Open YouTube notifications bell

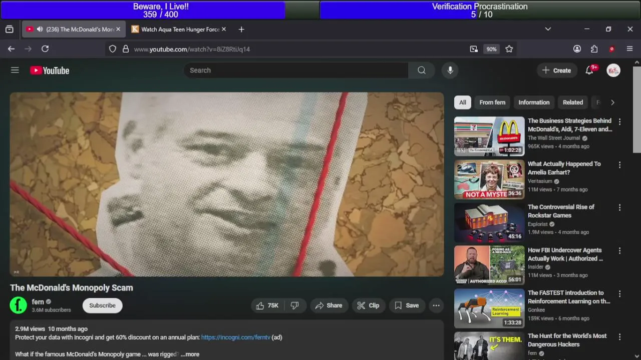(x=589, y=70)
